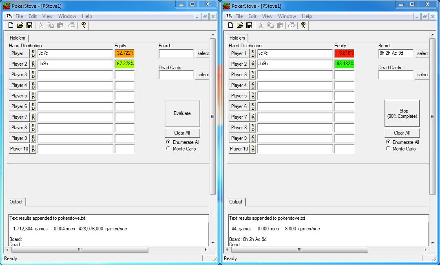Click Open folder icon in left window
The image size is (440, 265).
(x=20, y=25)
